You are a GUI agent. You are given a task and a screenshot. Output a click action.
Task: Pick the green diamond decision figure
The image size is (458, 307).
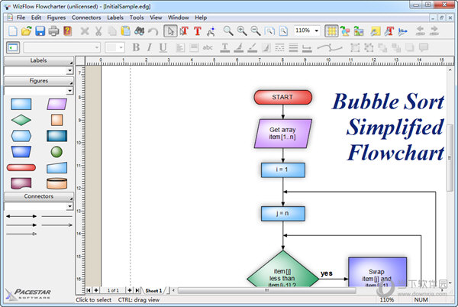pyautogui.click(x=21, y=120)
